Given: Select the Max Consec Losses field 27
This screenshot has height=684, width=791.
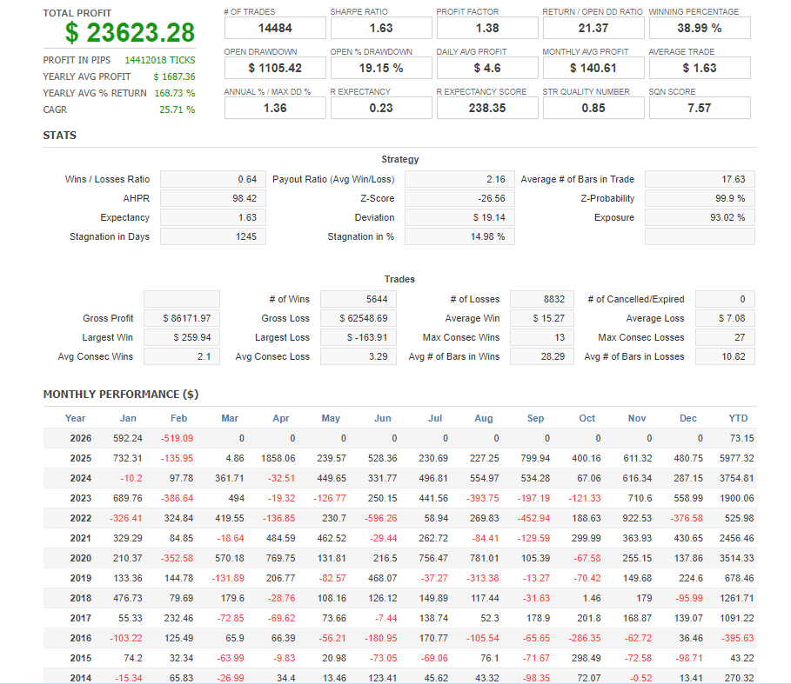Looking at the screenshot, I should [700, 337].
